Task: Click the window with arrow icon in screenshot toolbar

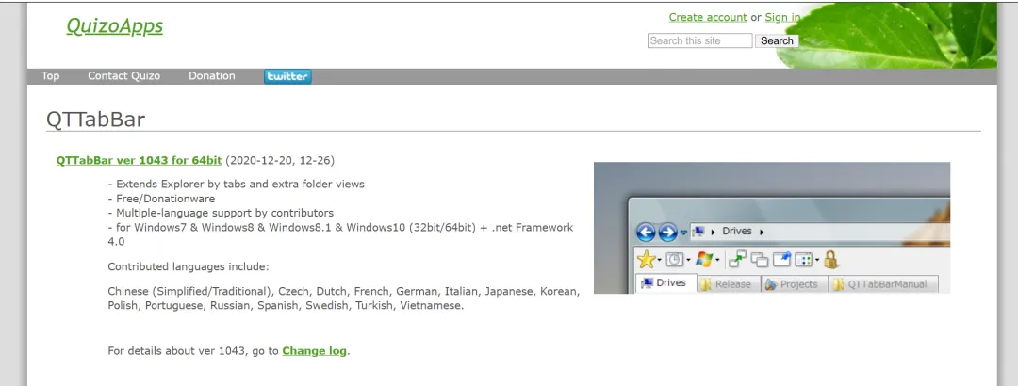Action: click(x=781, y=260)
